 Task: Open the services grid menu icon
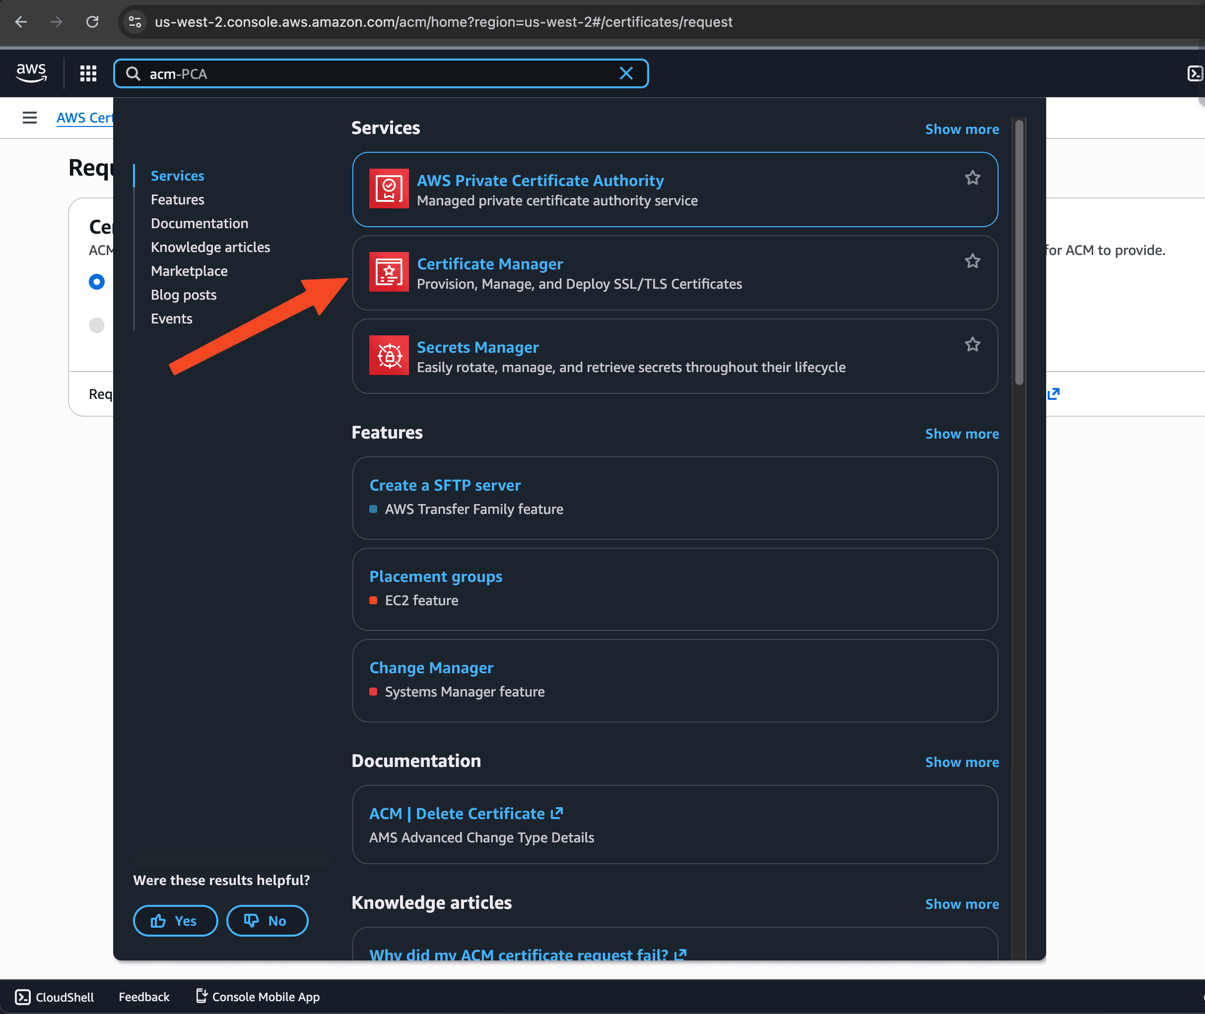pyautogui.click(x=88, y=73)
